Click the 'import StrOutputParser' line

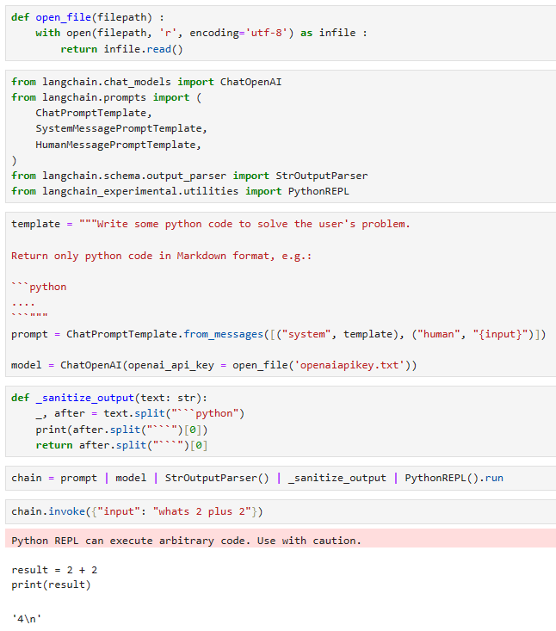(189, 176)
